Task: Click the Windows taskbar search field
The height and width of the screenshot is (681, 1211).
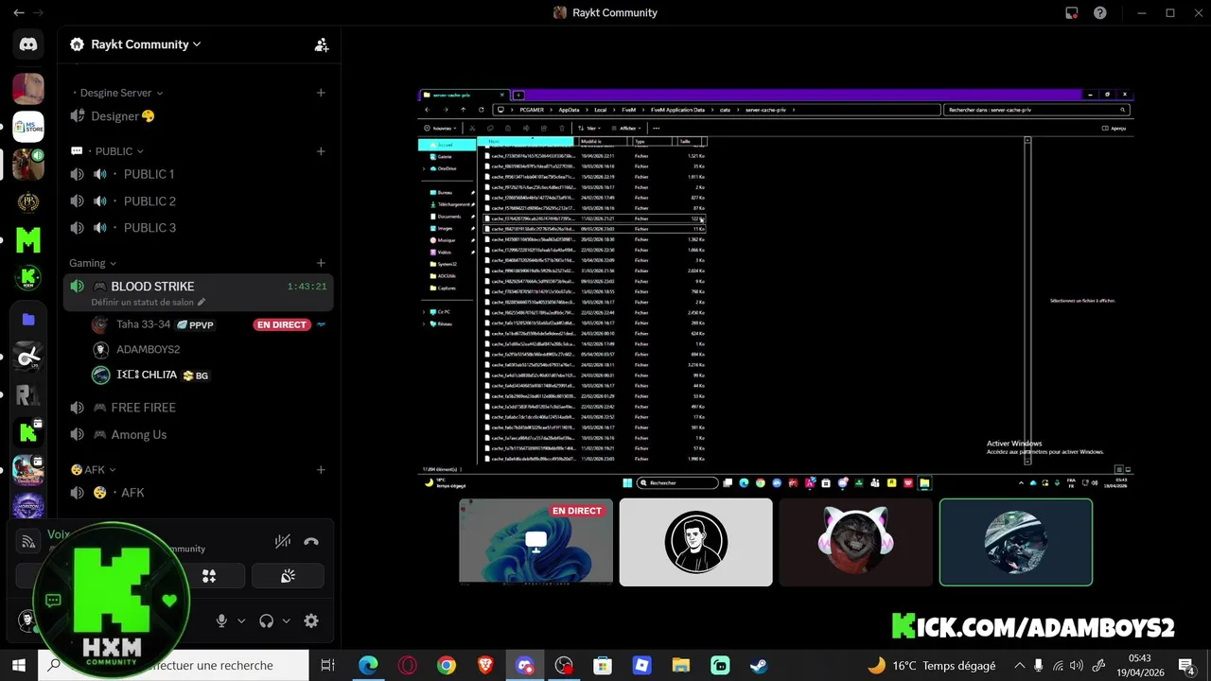Action: point(173,665)
